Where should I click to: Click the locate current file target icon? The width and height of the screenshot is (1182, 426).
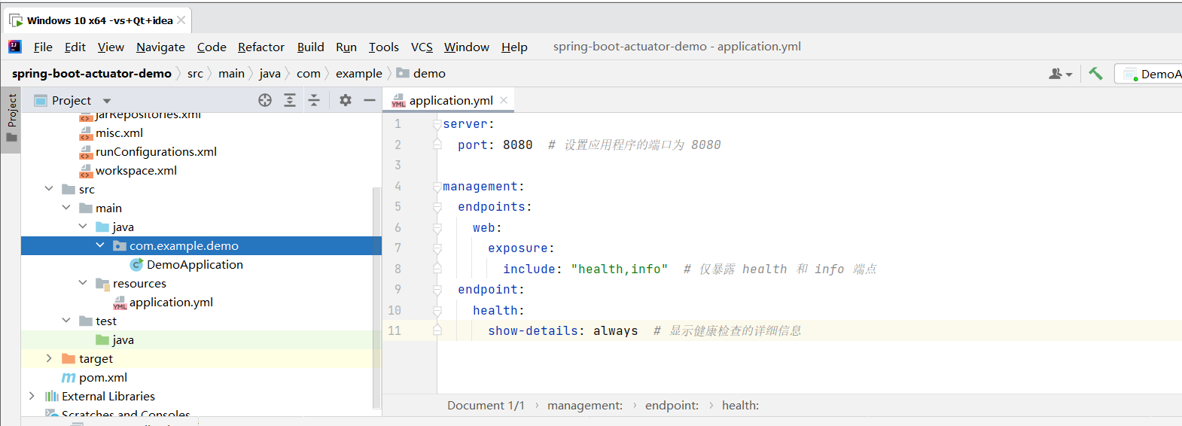click(x=265, y=100)
